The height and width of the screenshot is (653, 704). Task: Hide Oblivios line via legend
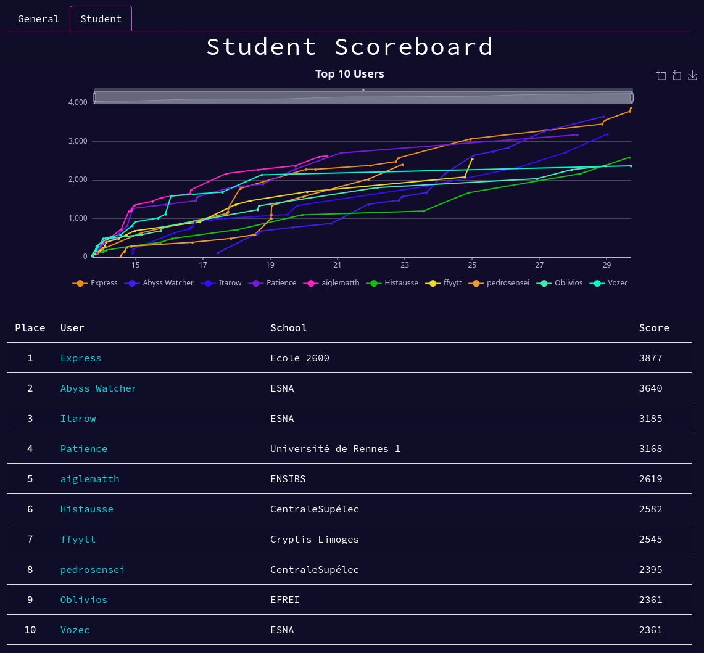point(560,283)
